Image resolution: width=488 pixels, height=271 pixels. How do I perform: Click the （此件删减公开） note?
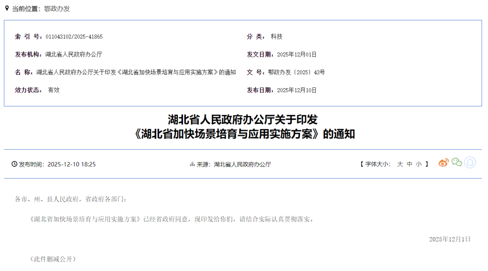pyautogui.click(x=52, y=259)
